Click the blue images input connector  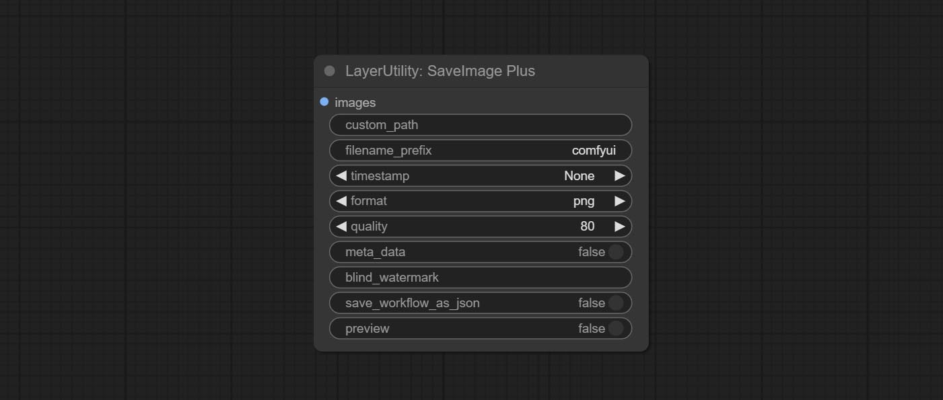(x=324, y=102)
